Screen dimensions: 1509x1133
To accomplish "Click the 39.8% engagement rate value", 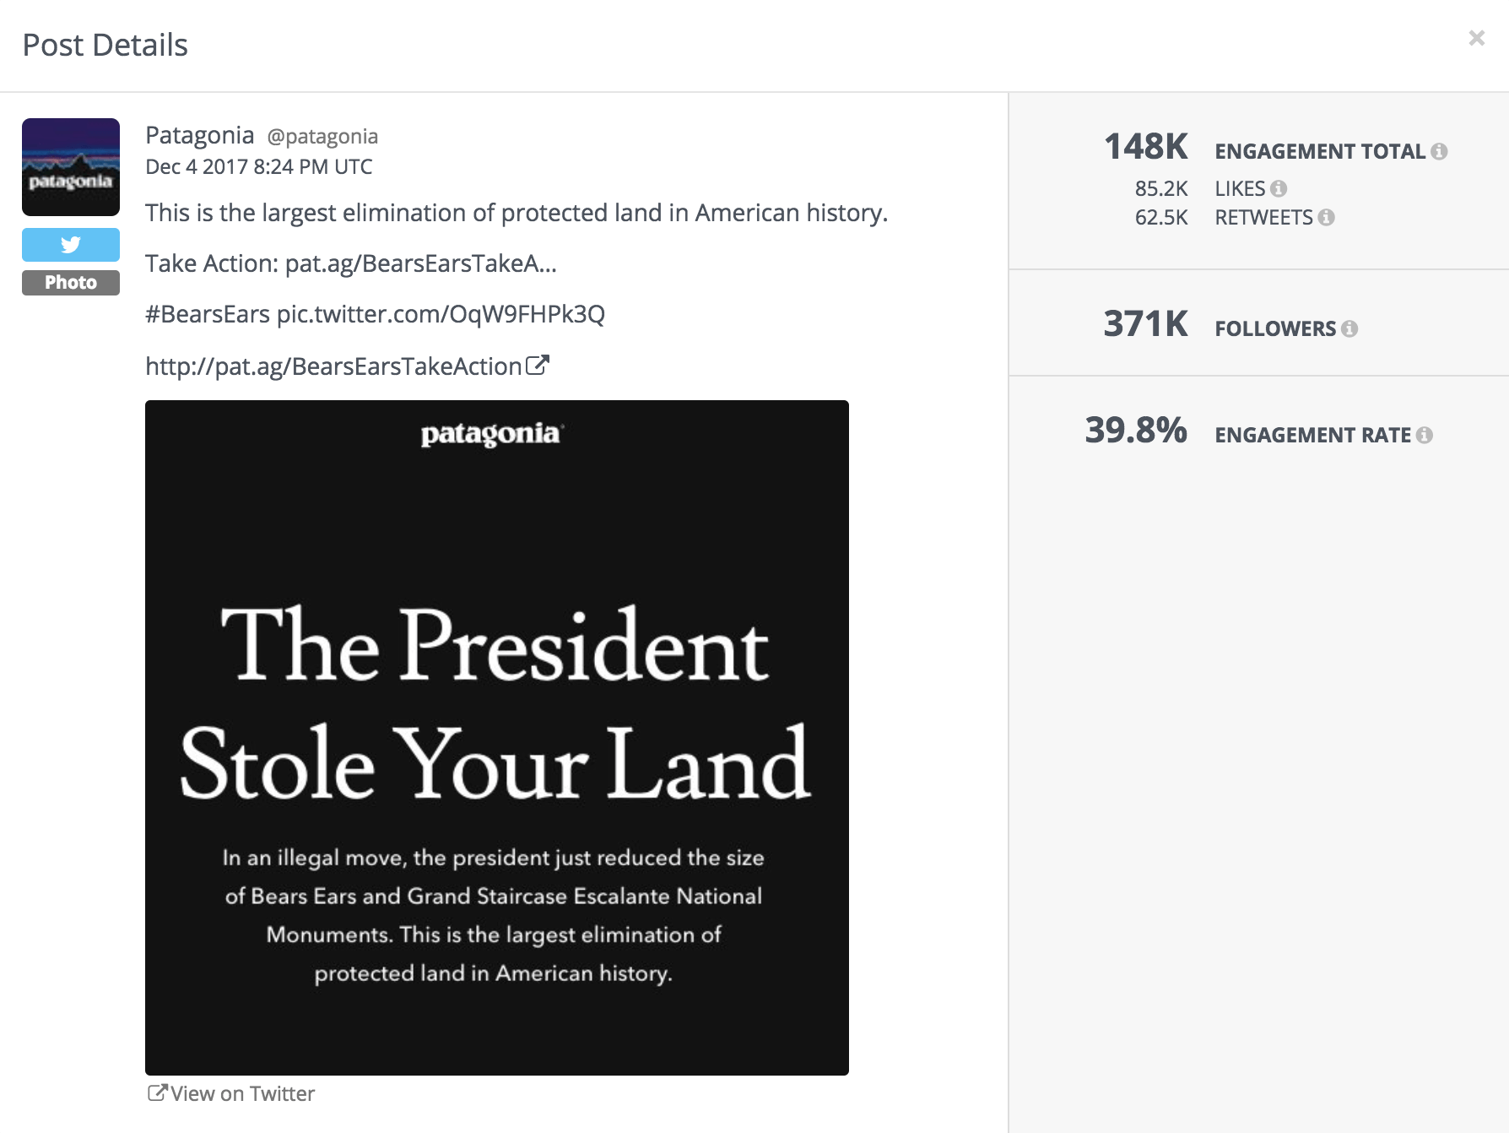I will coord(1136,431).
